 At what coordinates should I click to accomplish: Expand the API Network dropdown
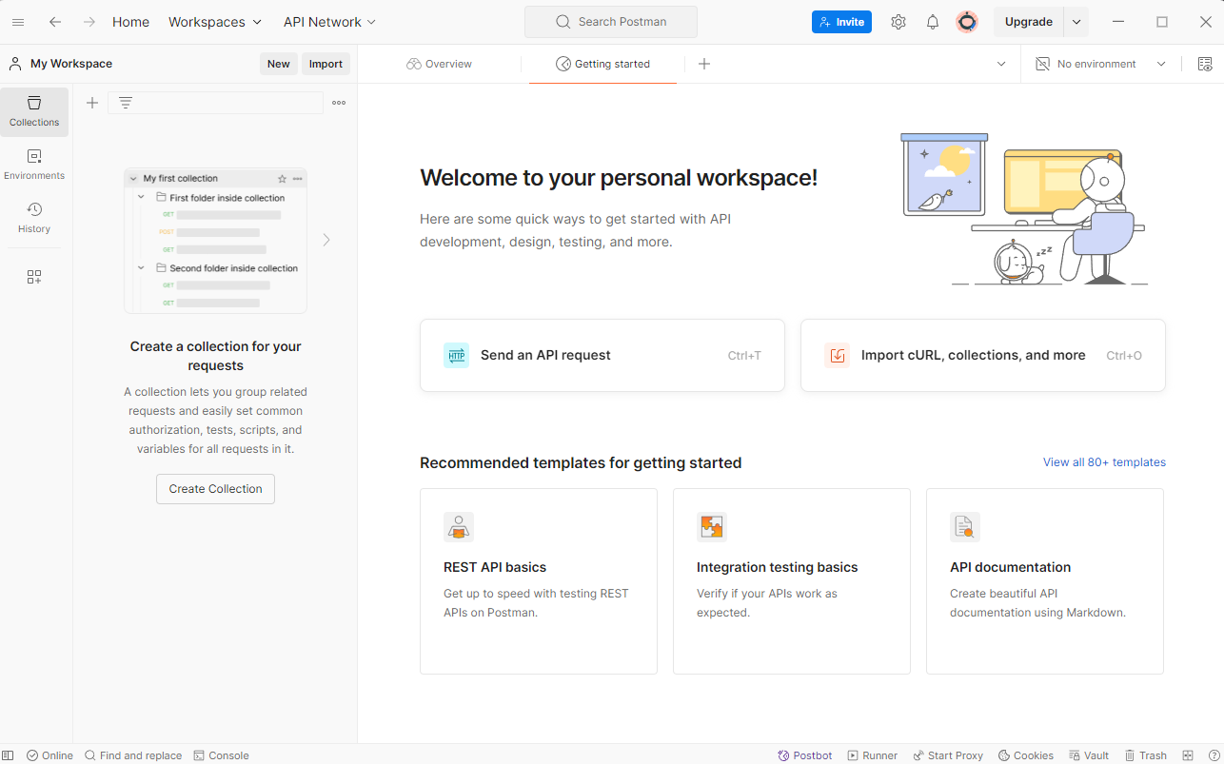click(x=329, y=22)
